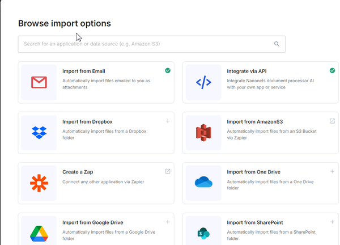Select the Integrate via API title
Image resolution: width=340 pixels, height=245 pixels.
click(x=246, y=71)
